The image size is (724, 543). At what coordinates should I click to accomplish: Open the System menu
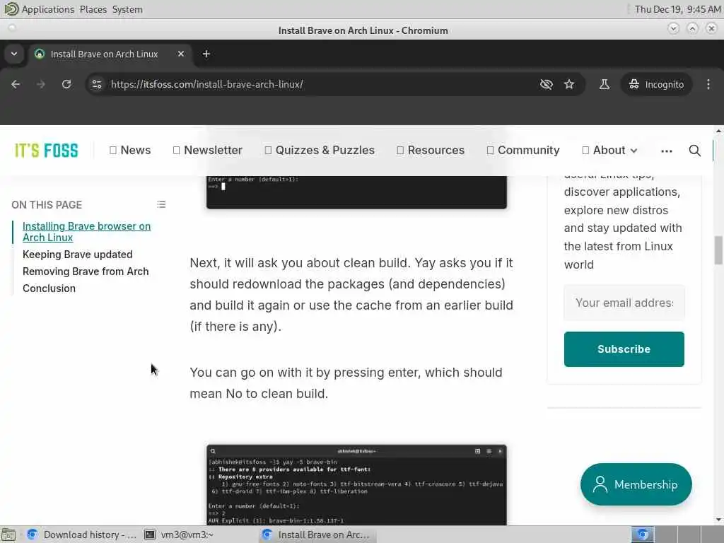(x=127, y=9)
